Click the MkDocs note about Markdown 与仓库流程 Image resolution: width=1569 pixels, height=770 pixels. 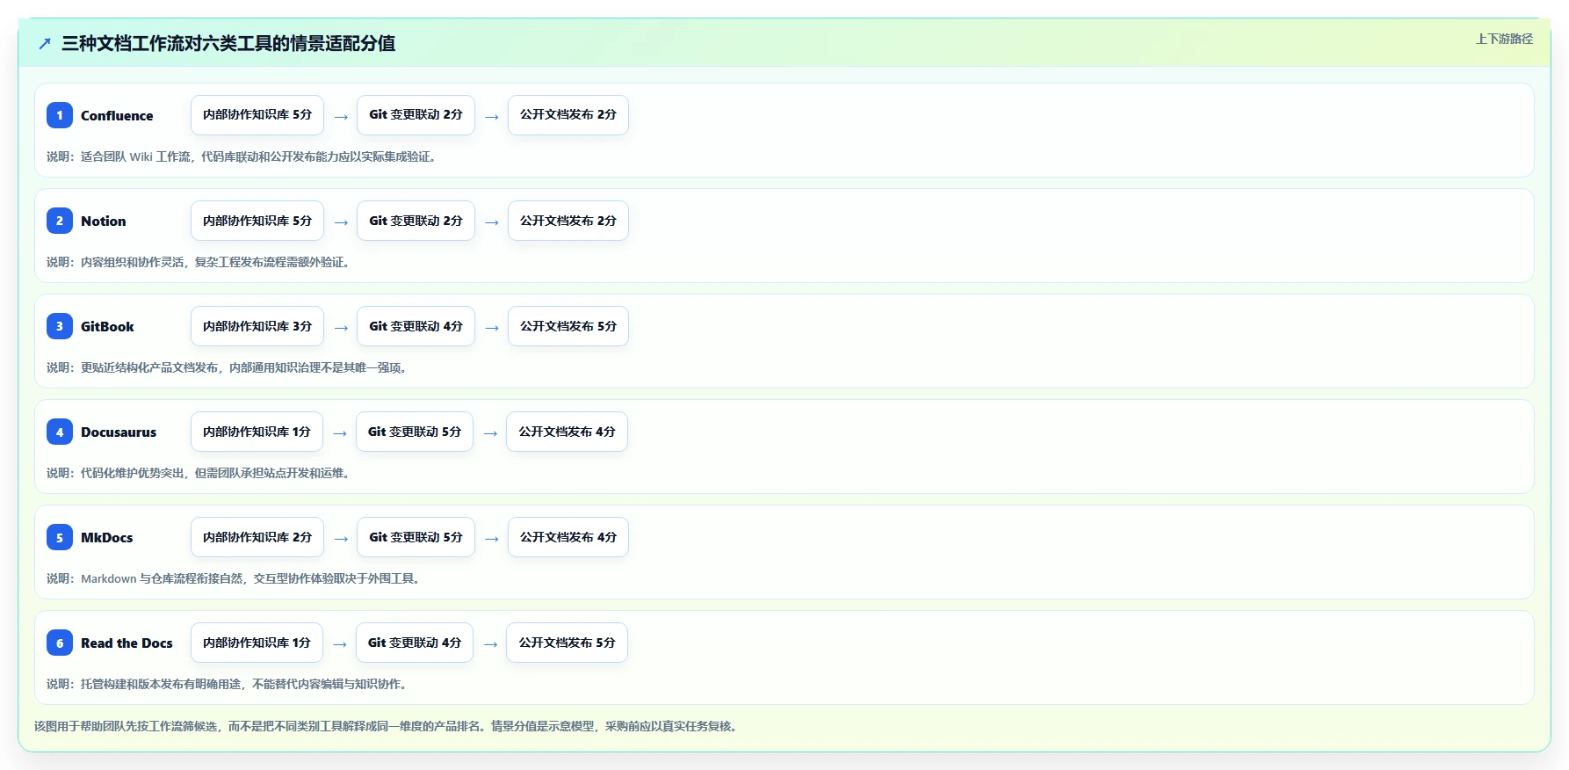click(235, 578)
